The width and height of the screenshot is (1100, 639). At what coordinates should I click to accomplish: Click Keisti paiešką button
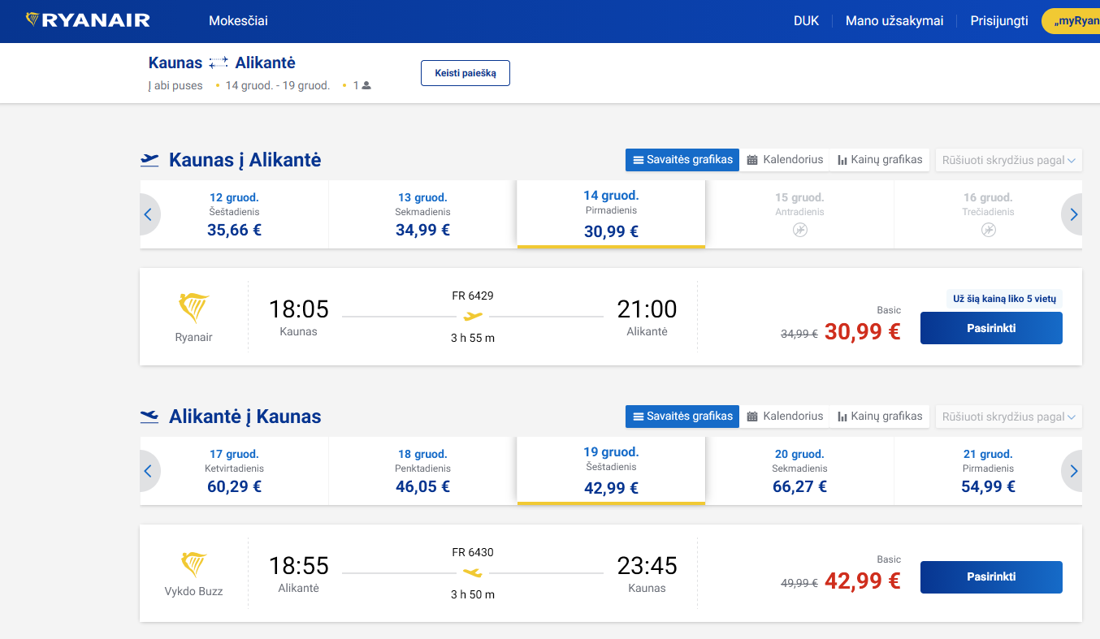[x=465, y=73]
